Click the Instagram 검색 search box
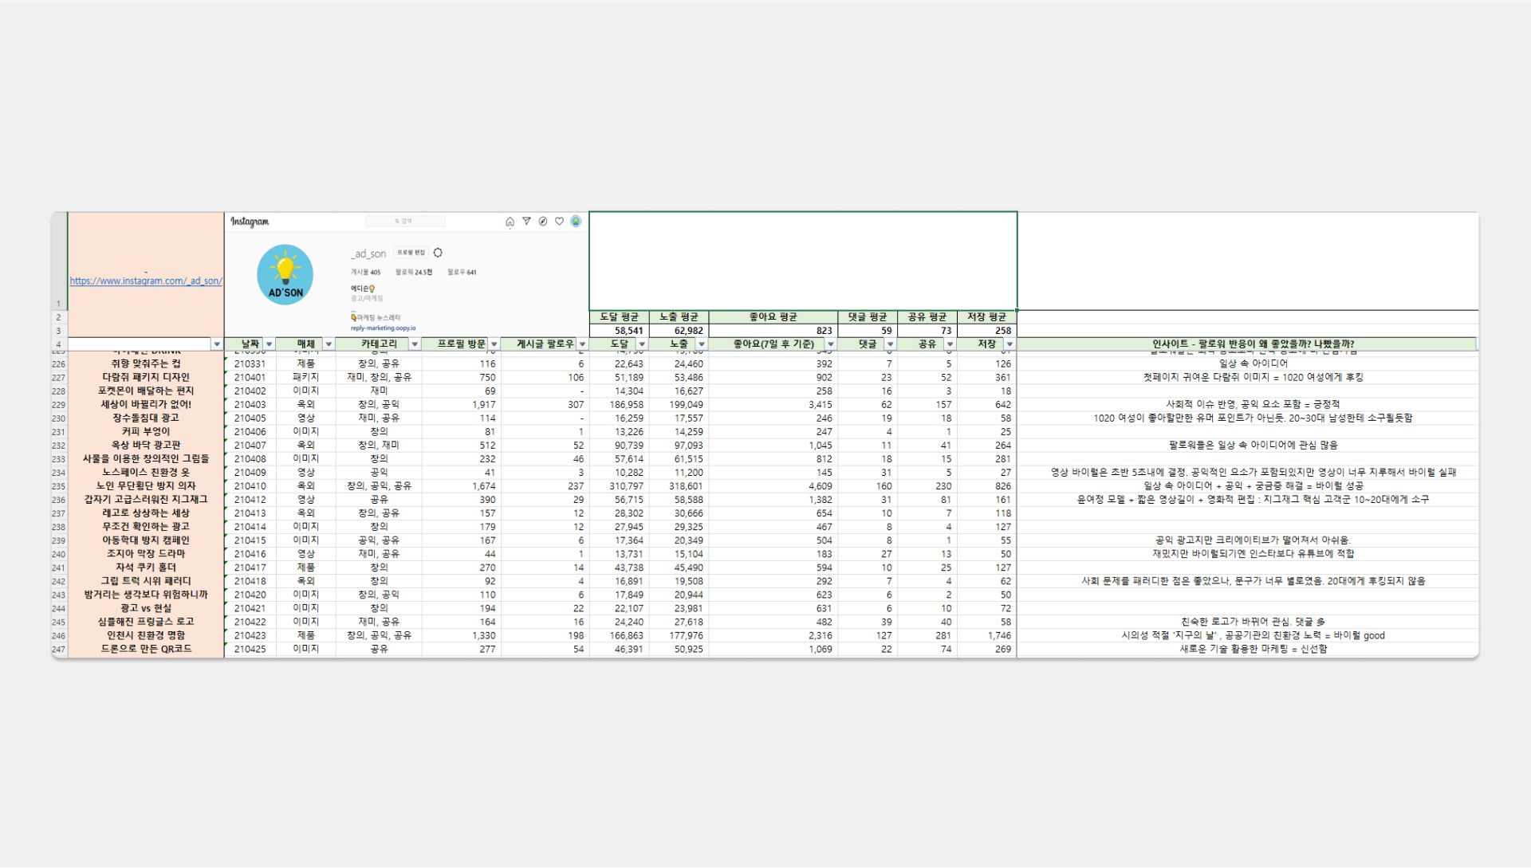 click(x=405, y=222)
